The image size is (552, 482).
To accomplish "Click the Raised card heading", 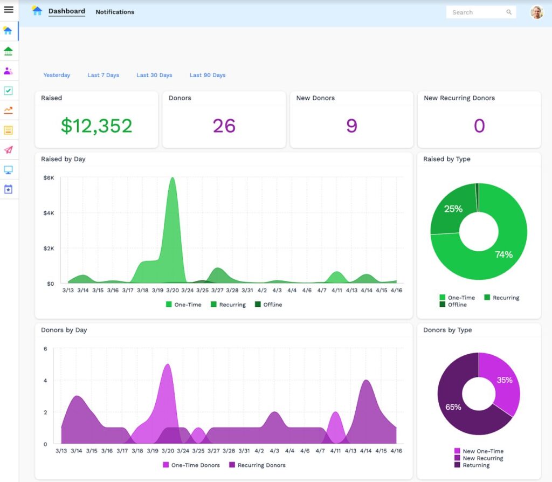I will (51, 98).
